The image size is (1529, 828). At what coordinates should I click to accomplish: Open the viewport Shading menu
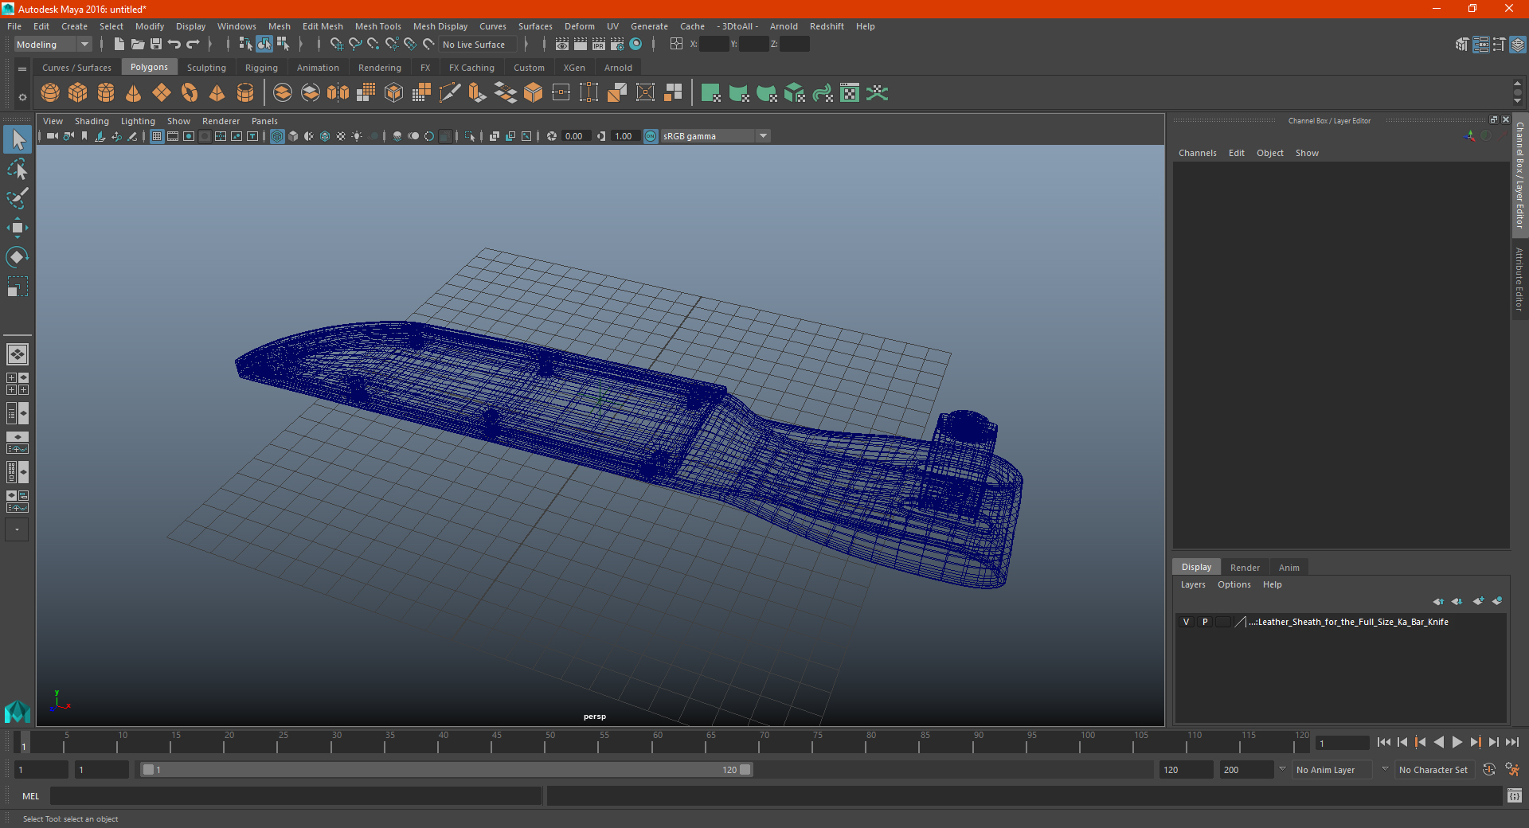pos(92,121)
